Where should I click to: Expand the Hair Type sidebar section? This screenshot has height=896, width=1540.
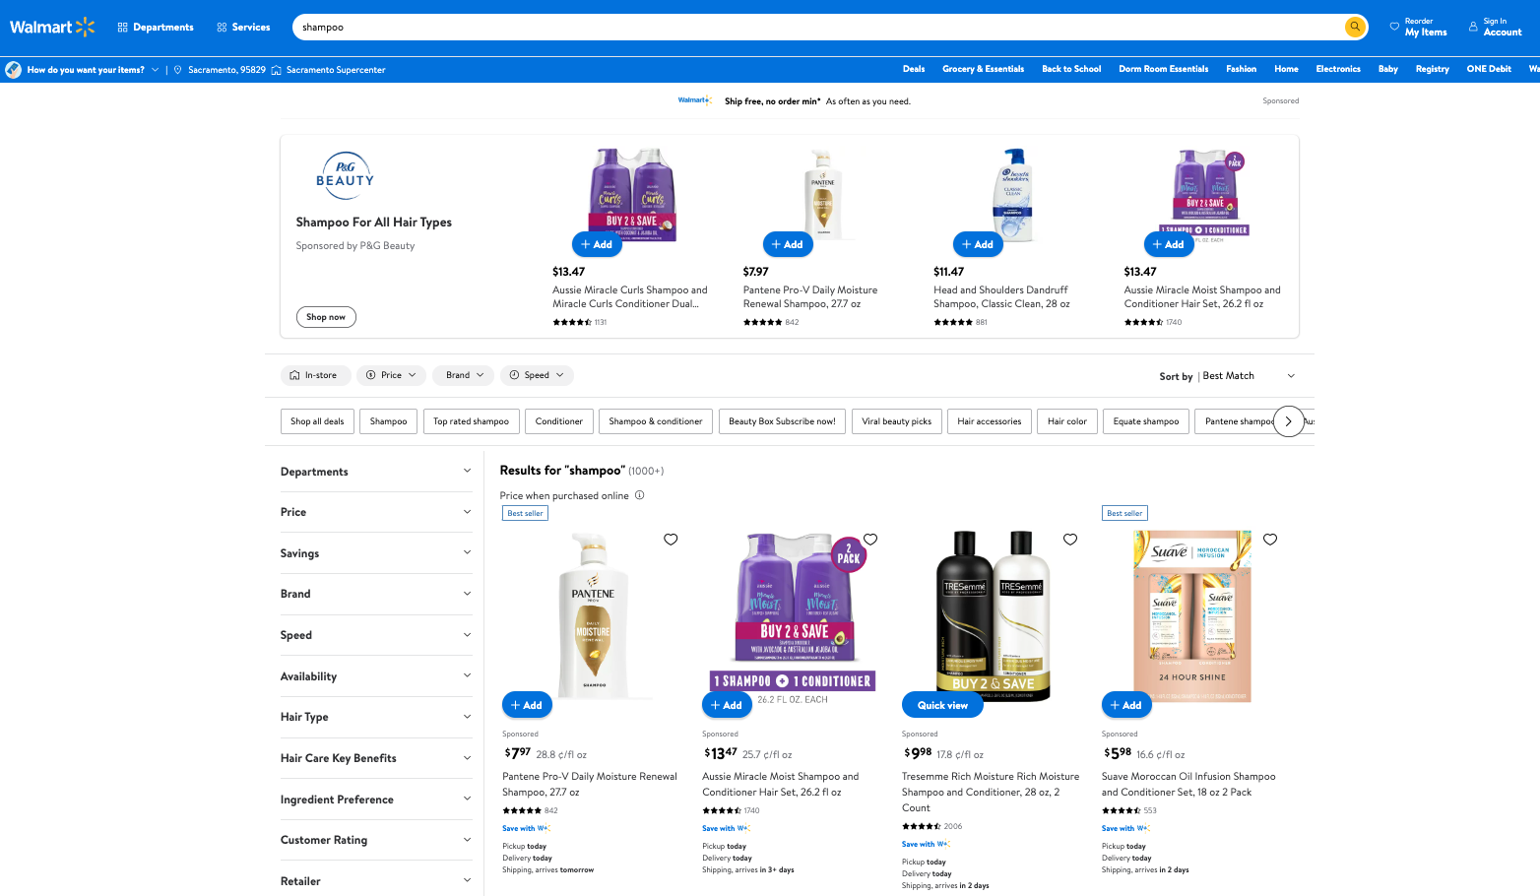(x=376, y=717)
